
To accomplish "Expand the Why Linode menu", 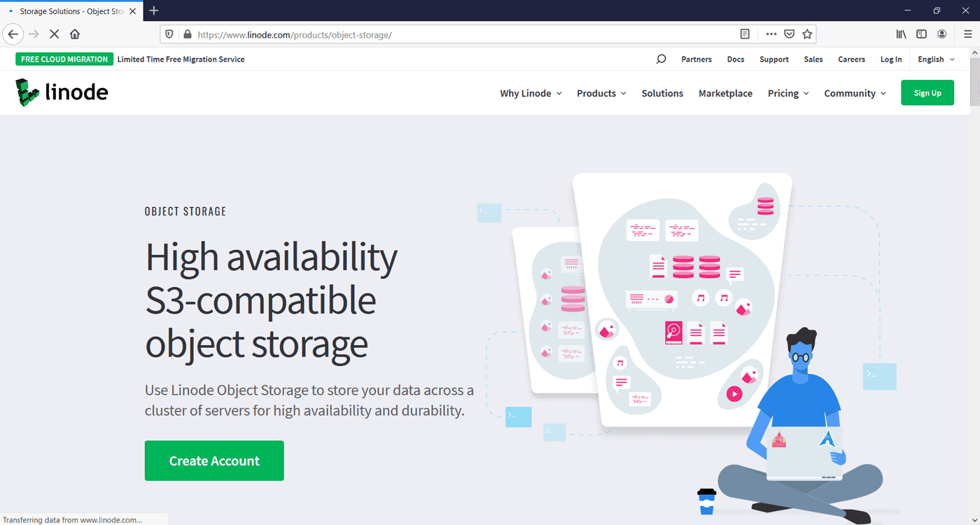I will [531, 93].
